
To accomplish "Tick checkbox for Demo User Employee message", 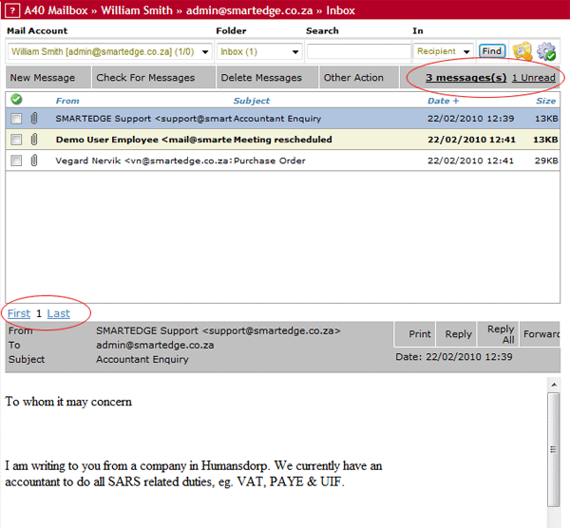I will [x=16, y=140].
